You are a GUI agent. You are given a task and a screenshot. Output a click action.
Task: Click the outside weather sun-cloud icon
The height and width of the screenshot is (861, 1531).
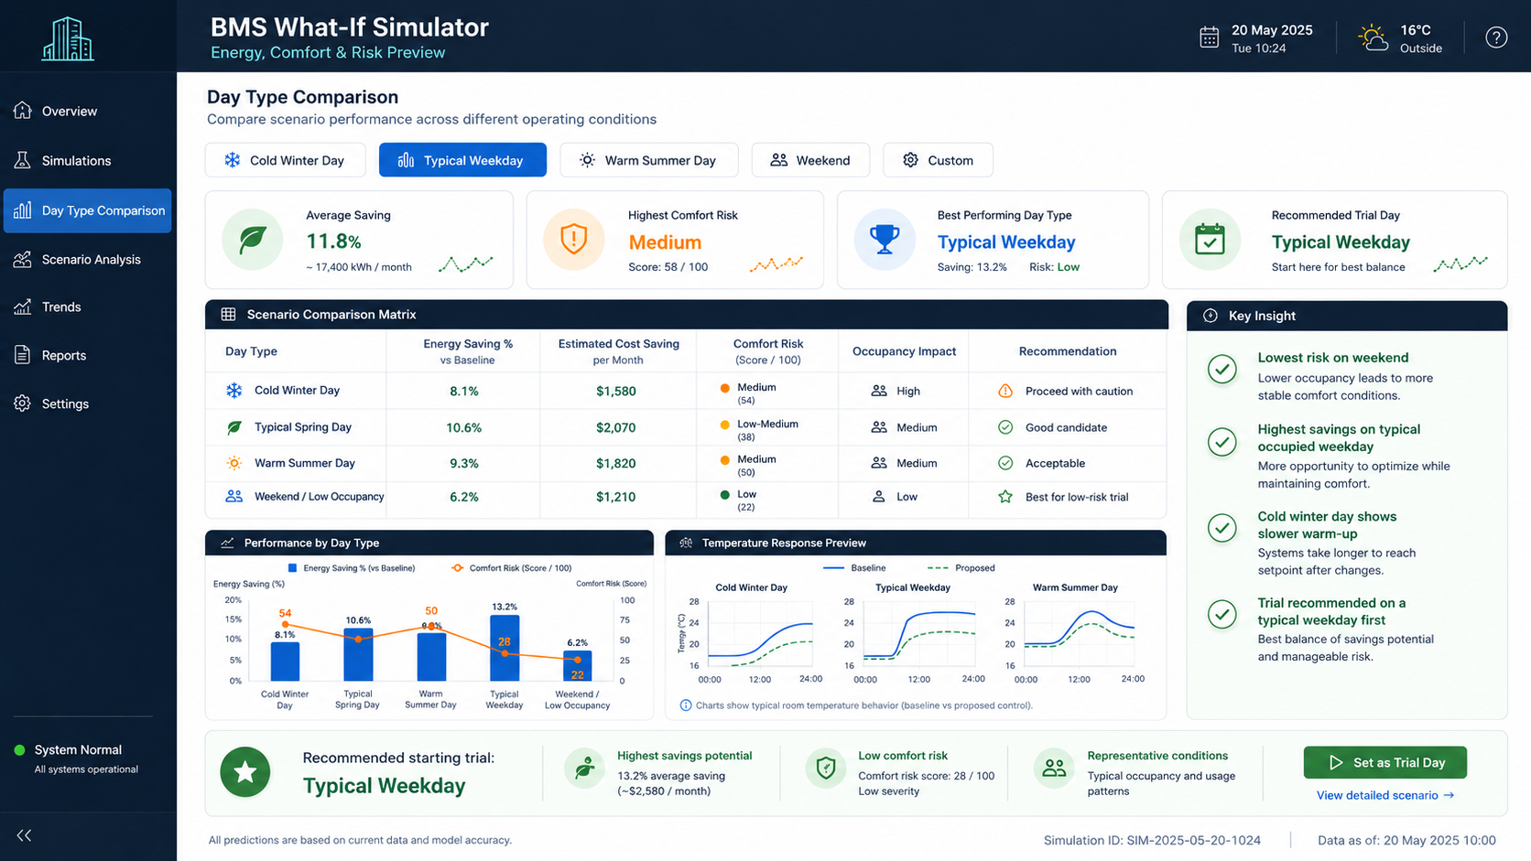pos(1373,38)
